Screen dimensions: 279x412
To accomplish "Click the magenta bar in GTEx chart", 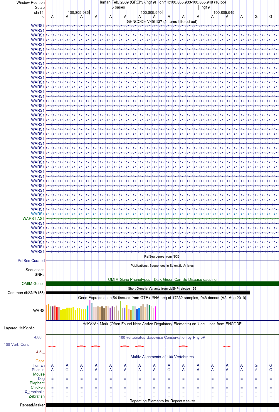I will 156,313.
